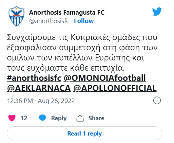Click the Twitter bird logo icon
This screenshot has height=143, width=174.
coord(157,12)
